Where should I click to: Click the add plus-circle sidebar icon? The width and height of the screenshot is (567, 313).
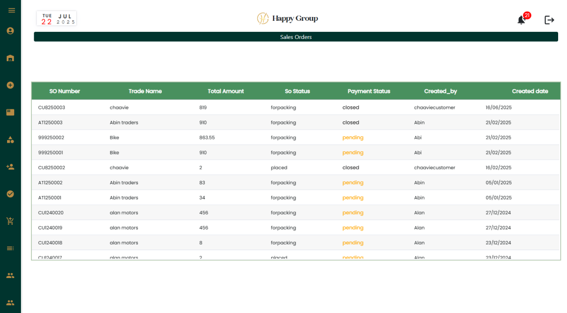tap(10, 85)
